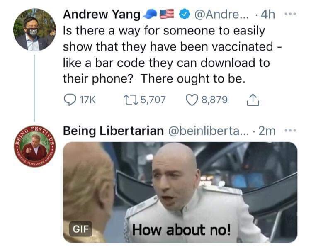Screen dimensions: 311x248
Task: Click the blue cap emoji beside Yang's name
Action: 151,14
